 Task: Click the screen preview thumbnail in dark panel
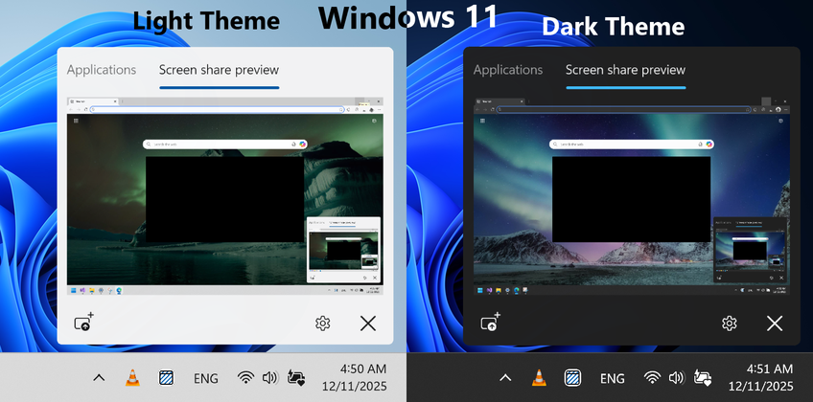click(x=632, y=196)
